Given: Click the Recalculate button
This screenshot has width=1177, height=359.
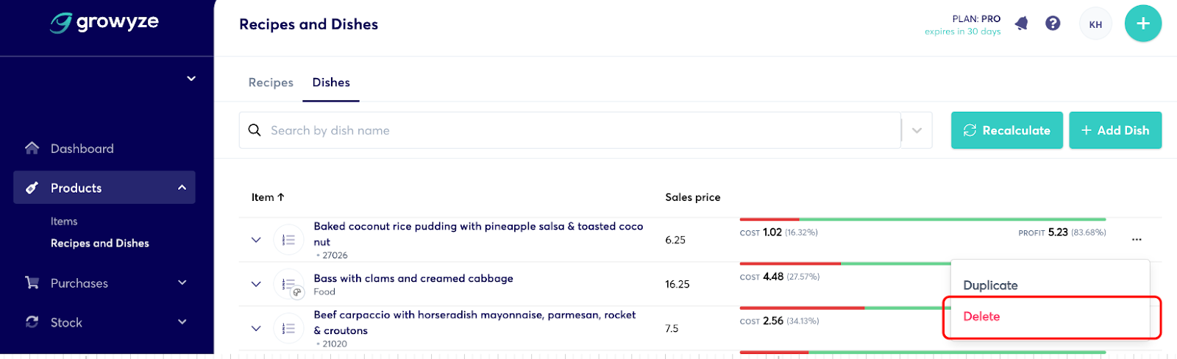Looking at the screenshot, I should coord(1007,130).
